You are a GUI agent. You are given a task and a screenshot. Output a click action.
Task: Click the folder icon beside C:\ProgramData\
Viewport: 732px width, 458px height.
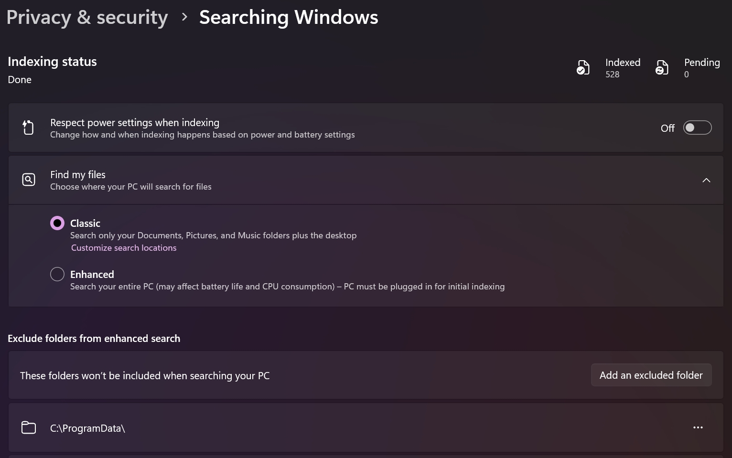29,427
